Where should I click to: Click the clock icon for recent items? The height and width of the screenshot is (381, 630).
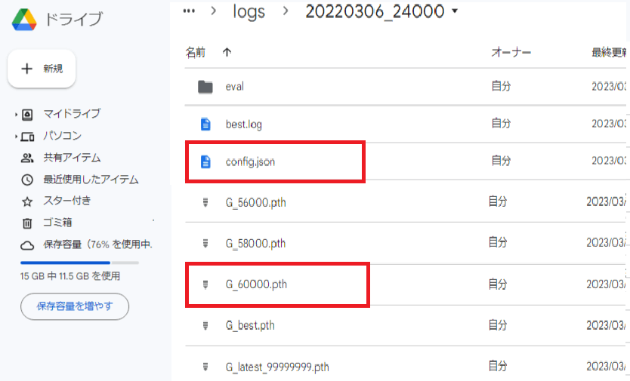tap(27, 180)
